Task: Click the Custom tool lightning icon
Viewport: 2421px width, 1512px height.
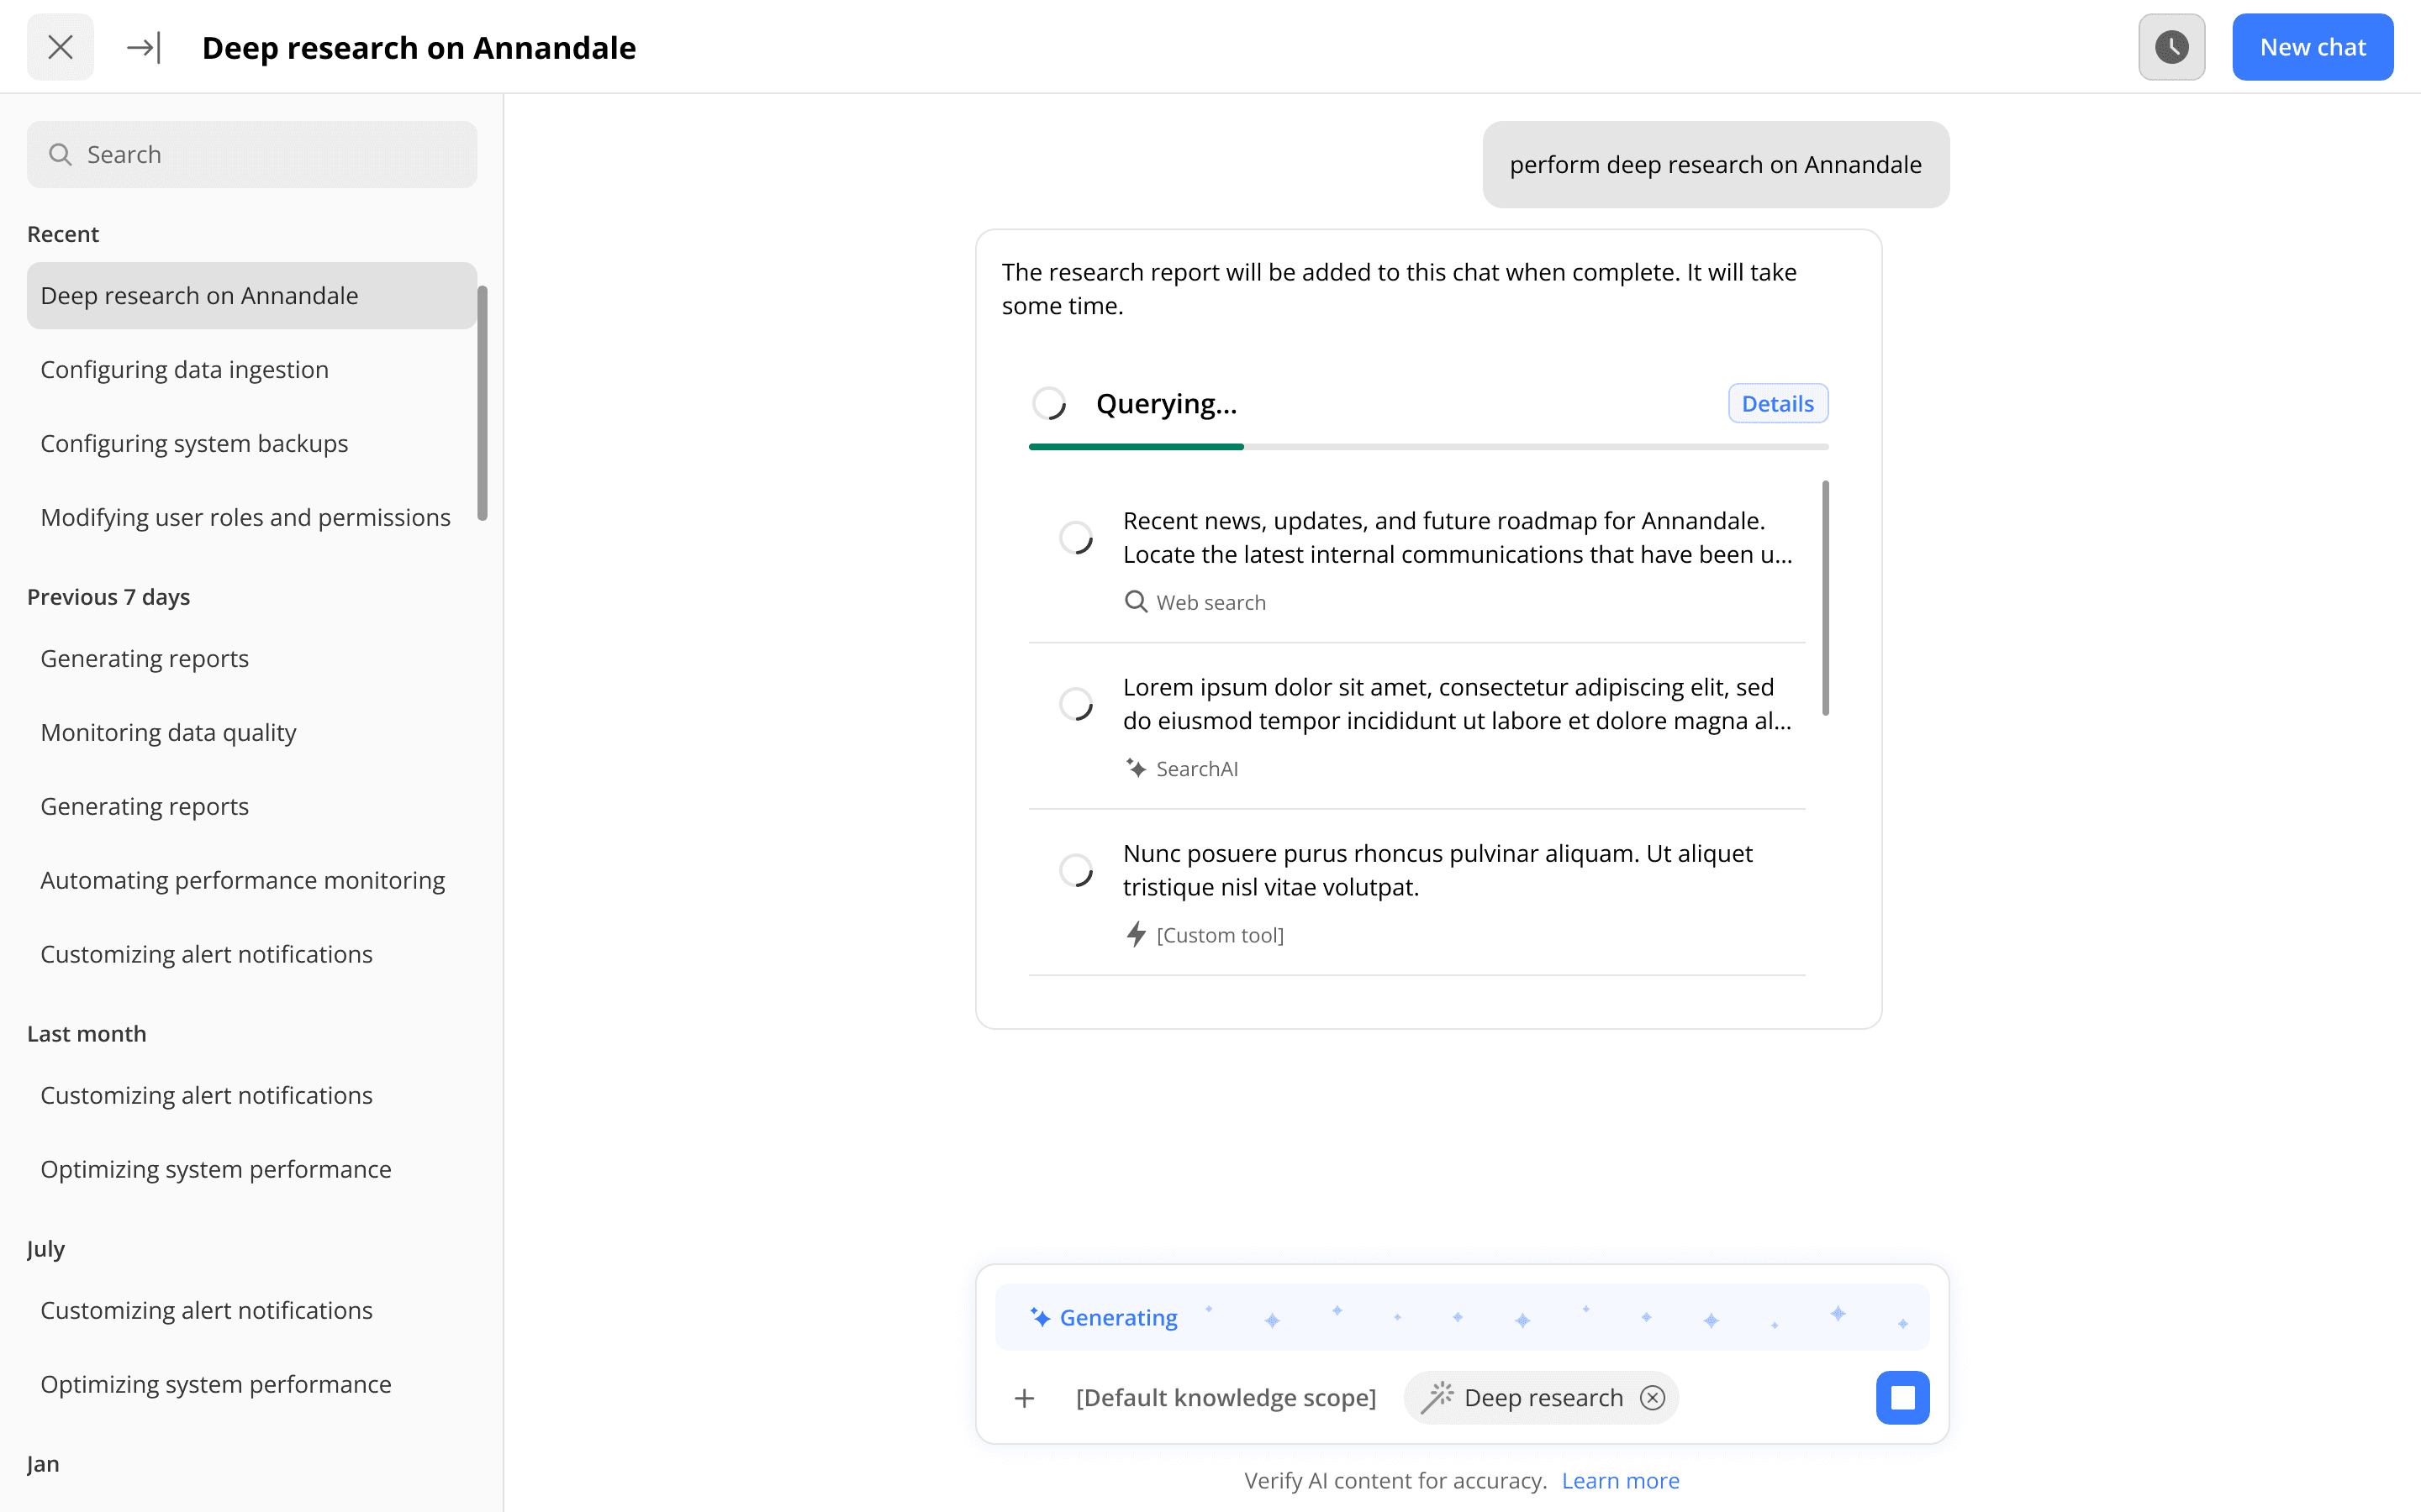Action: point(1136,934)
